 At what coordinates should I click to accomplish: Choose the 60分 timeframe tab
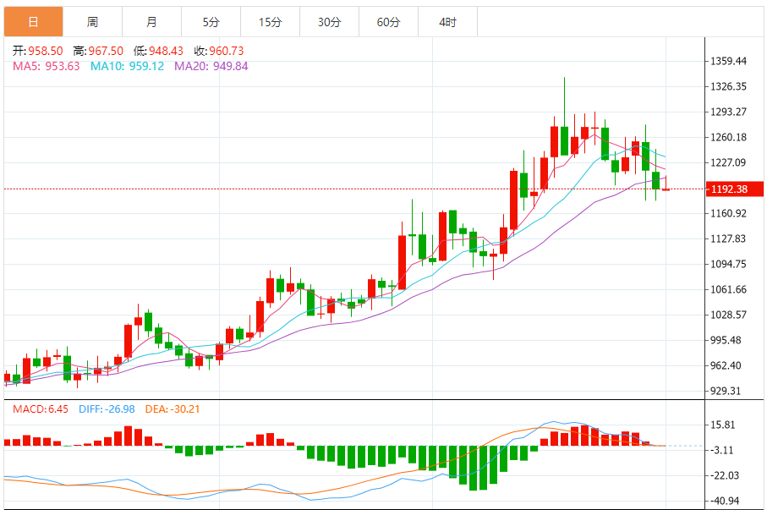388,22
